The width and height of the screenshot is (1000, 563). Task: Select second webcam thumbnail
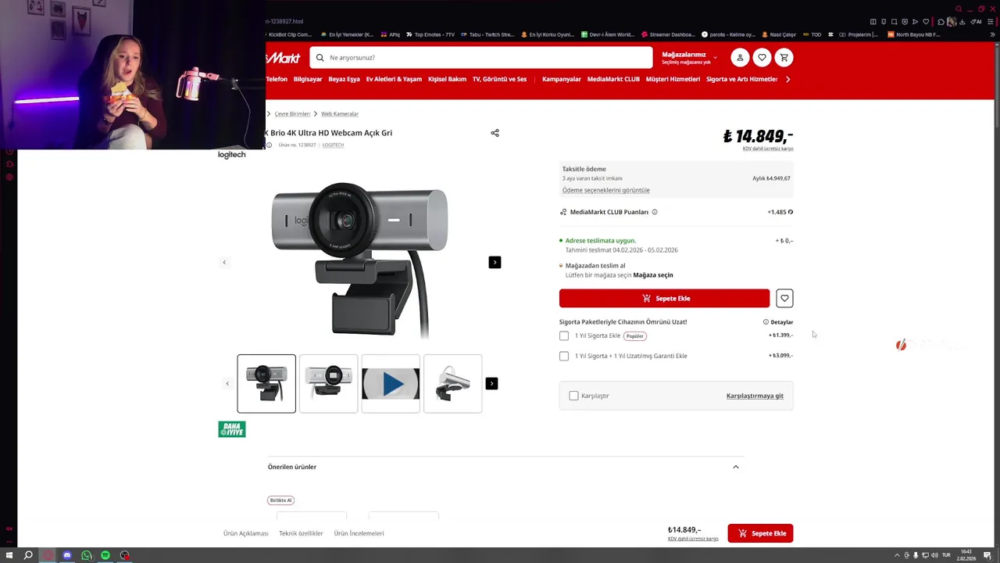click(328, 383)
